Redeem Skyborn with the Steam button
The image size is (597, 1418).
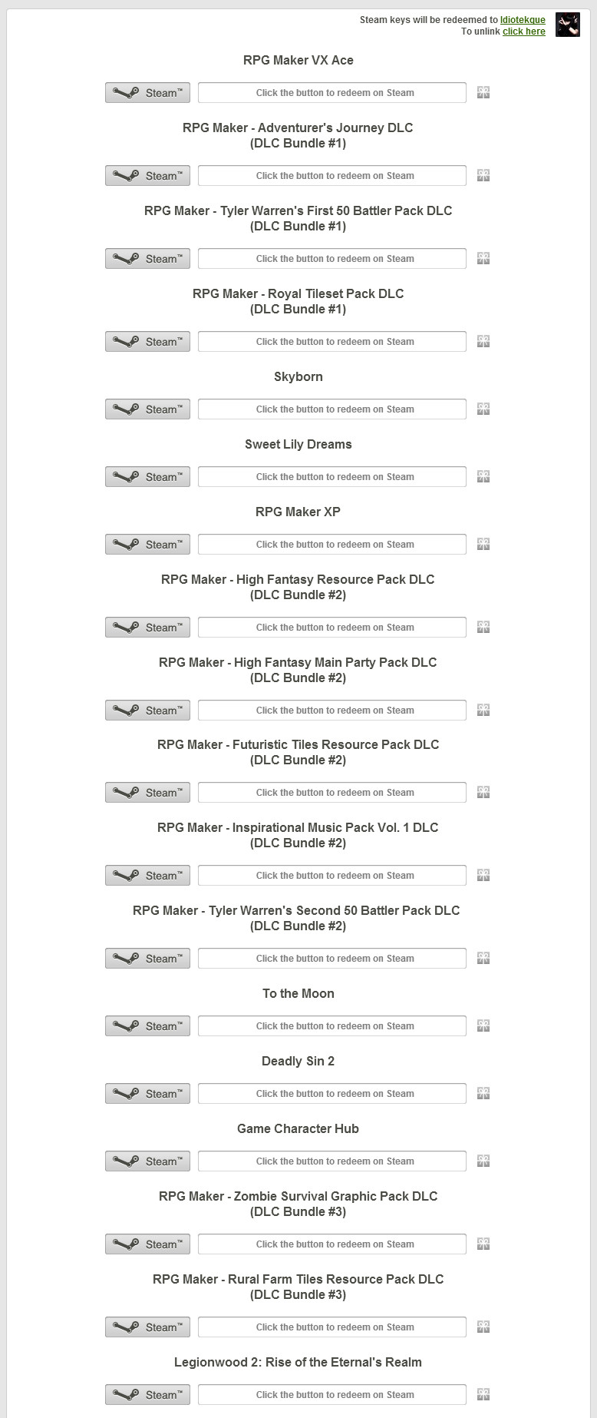147,409
